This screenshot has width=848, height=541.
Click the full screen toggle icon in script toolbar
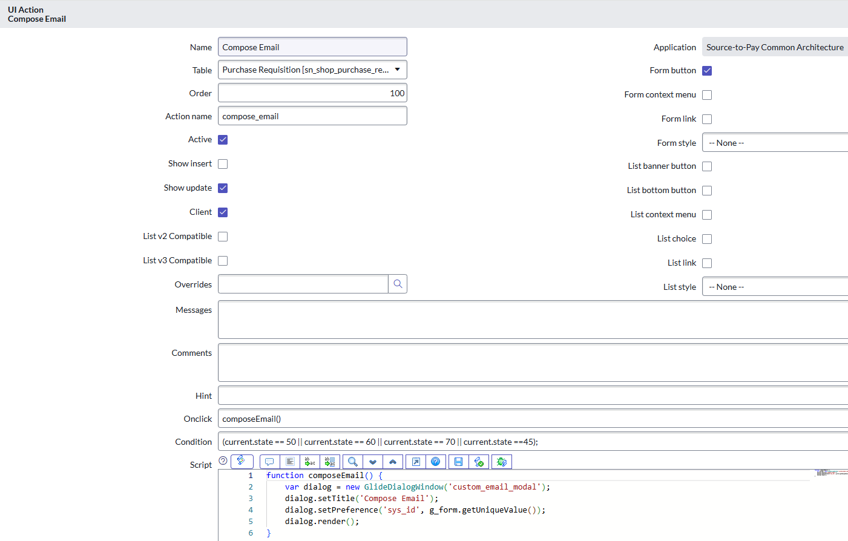[x=416, y=462]
